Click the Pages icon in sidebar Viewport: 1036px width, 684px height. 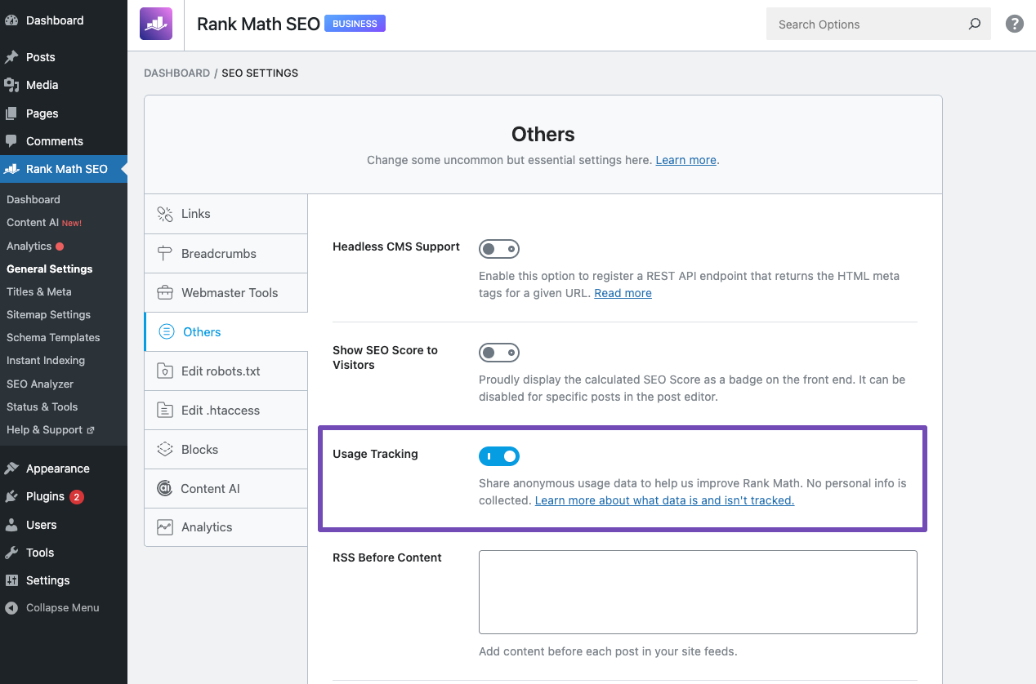click(x=11, y=113)
